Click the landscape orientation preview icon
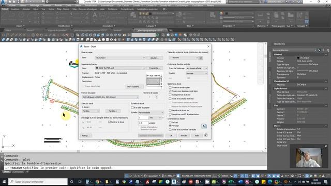 204,126
